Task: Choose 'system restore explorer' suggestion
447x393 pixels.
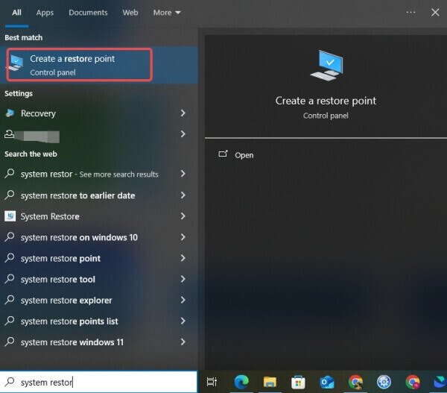Action: (99, 301)
